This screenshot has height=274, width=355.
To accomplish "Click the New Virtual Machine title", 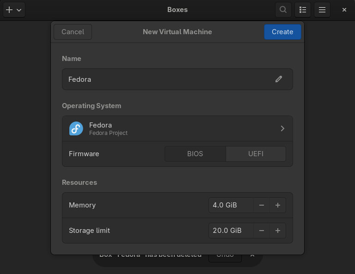I will [177, 32].
